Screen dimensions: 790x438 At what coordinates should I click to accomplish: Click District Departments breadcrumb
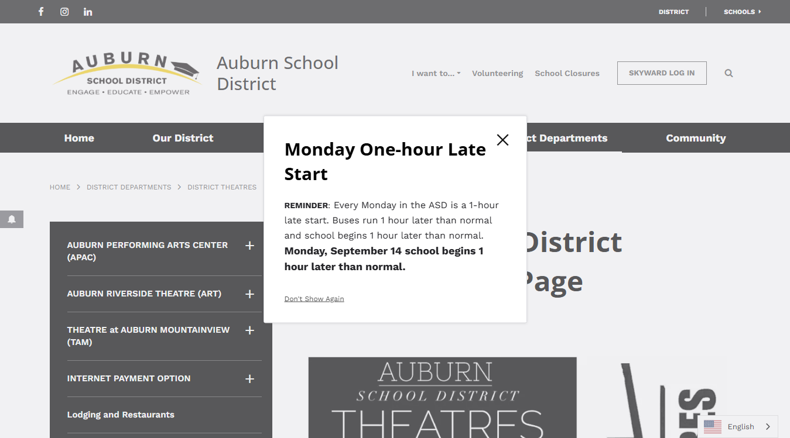(x=129, y=187)
